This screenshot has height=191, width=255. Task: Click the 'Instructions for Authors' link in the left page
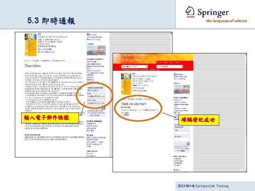94,71
